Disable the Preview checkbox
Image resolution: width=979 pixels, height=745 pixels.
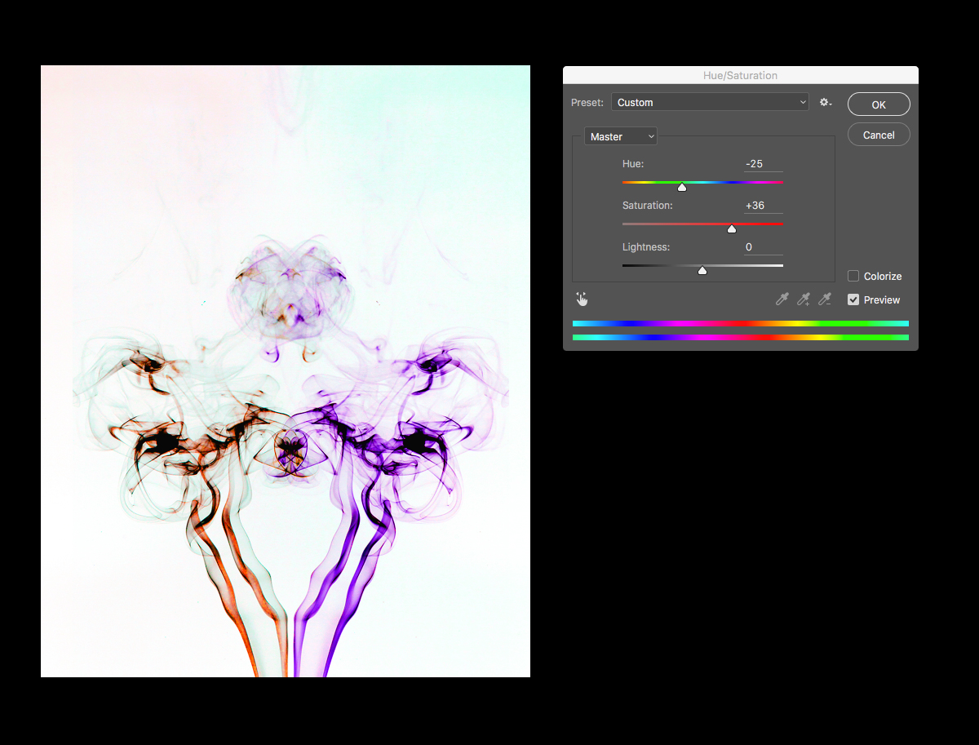[853, 299]
